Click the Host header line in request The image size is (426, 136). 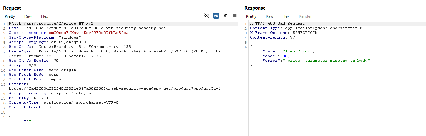(x=87, y=28)
